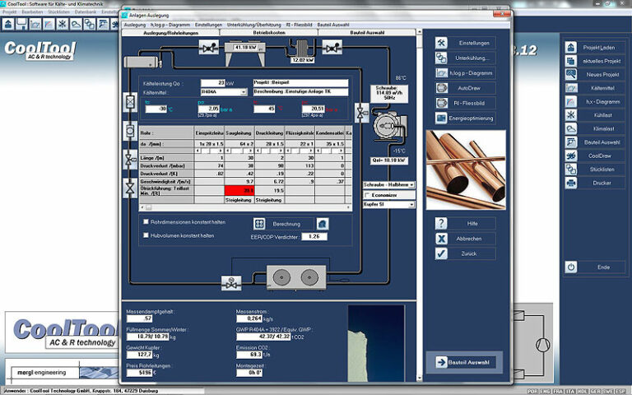Click the EER/COP Verdichter value field

[x=314, y=237]
